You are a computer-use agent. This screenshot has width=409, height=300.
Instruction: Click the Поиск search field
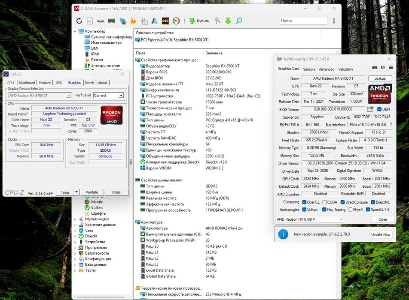pos(303,21)
